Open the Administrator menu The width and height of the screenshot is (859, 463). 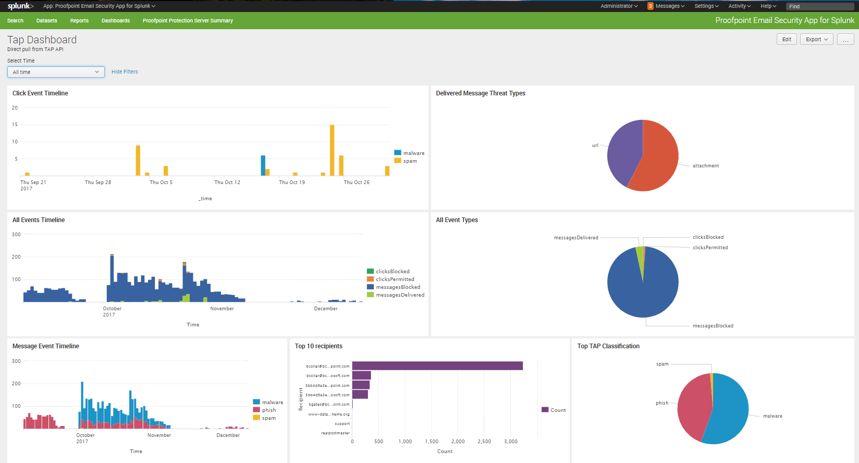tap(619, 6)
